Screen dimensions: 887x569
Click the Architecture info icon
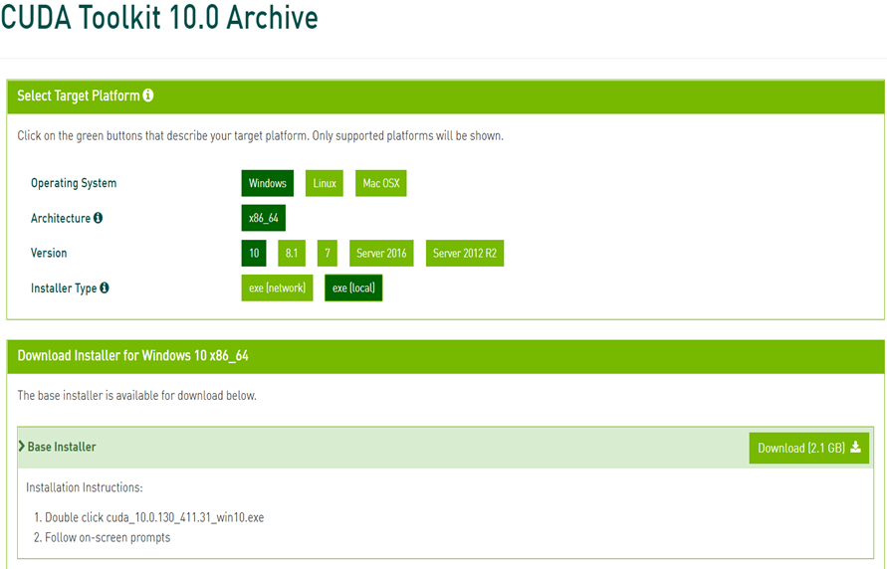(x=98, y=218)
